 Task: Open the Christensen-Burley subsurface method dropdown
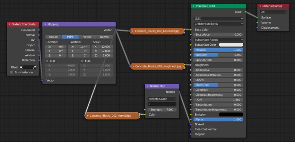pyautogui.click(x=218, y=24)
